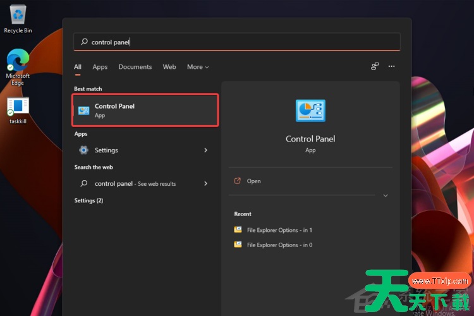Click the search magnifier icon in search box
This screenshot has height=316, width=474.
[x=84, y=42]
